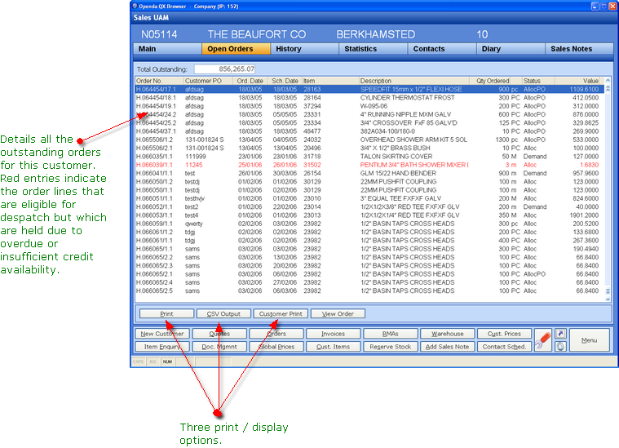The image size is (619, 448).
Task: Select the GLM 15/22 HAND BENDER line
Action: 369,174
